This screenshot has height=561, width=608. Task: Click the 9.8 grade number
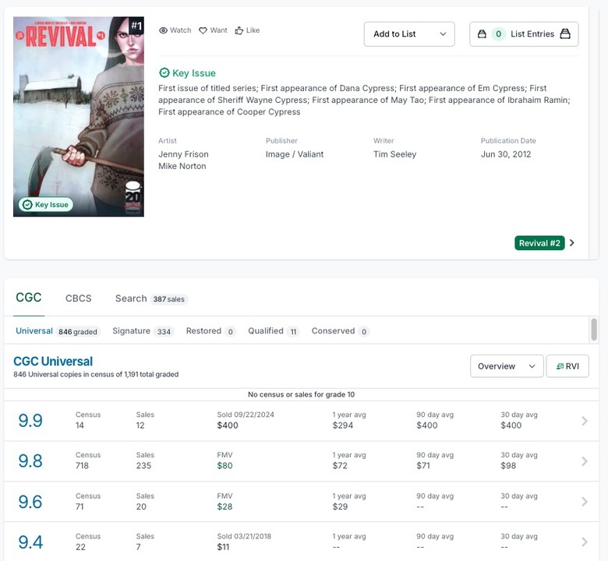(30, 461)
